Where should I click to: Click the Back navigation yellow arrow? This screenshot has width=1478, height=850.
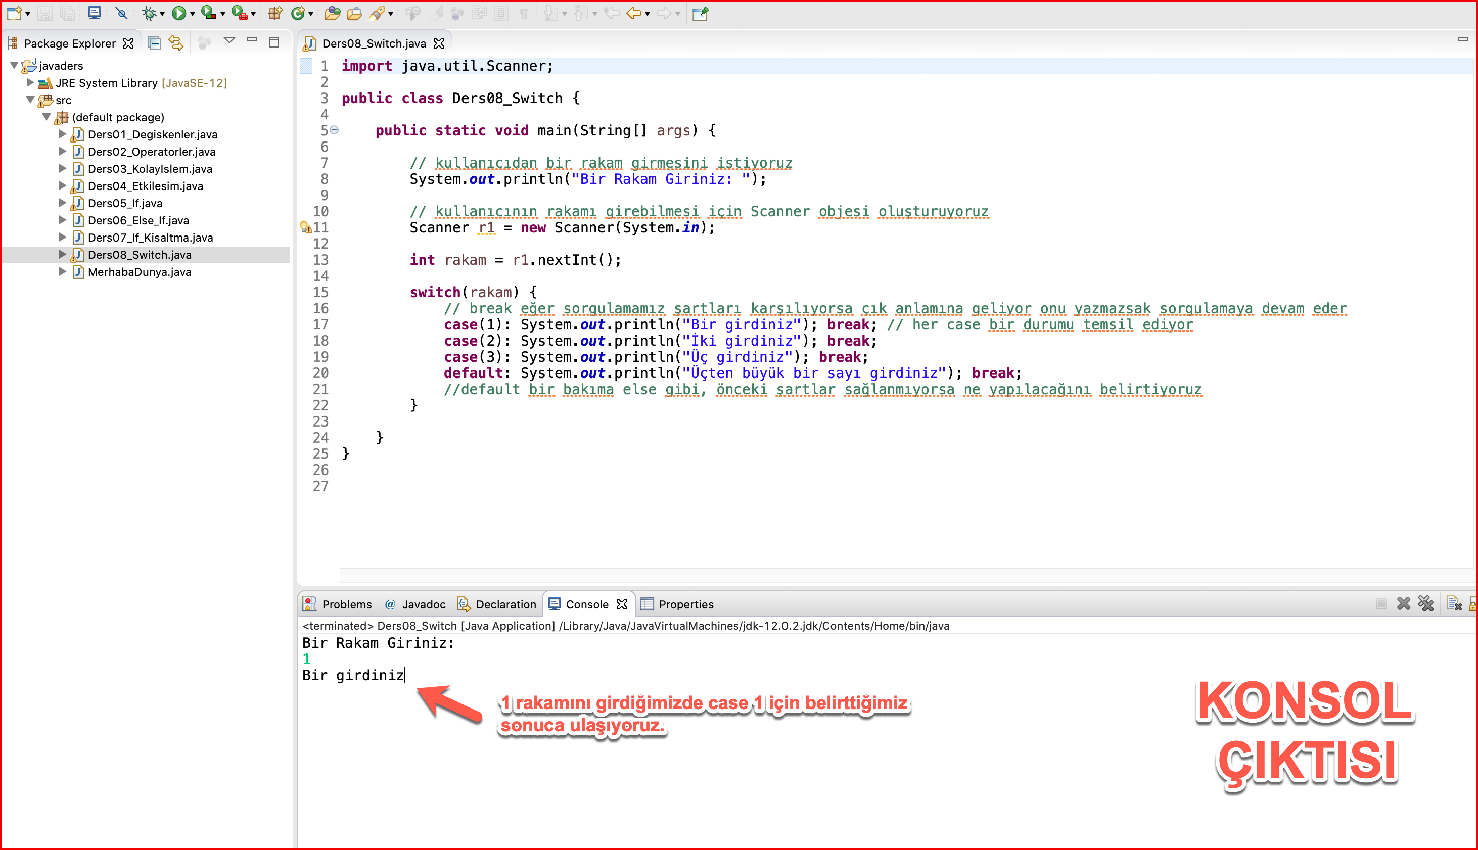[x=633, y=14]
